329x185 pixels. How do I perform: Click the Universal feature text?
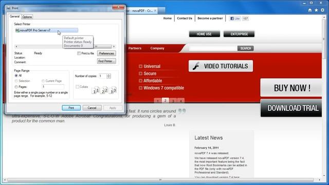click(152, 66)
